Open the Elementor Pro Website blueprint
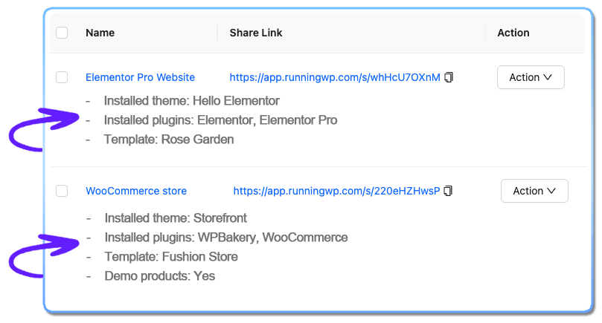Screen dimensions: 602x323 point(140,77)
